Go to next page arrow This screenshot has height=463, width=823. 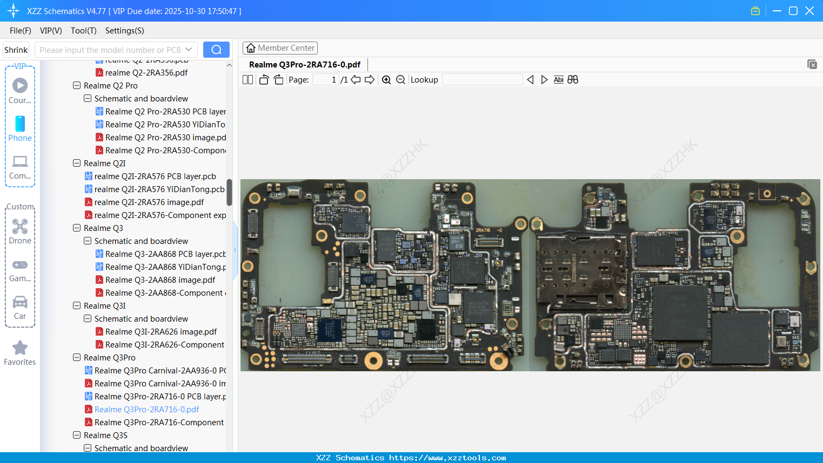pyautogui.click(x=370, y=80)
